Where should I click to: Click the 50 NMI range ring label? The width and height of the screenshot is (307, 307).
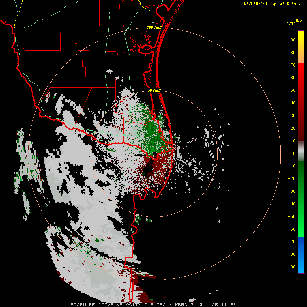coord(154,90)
